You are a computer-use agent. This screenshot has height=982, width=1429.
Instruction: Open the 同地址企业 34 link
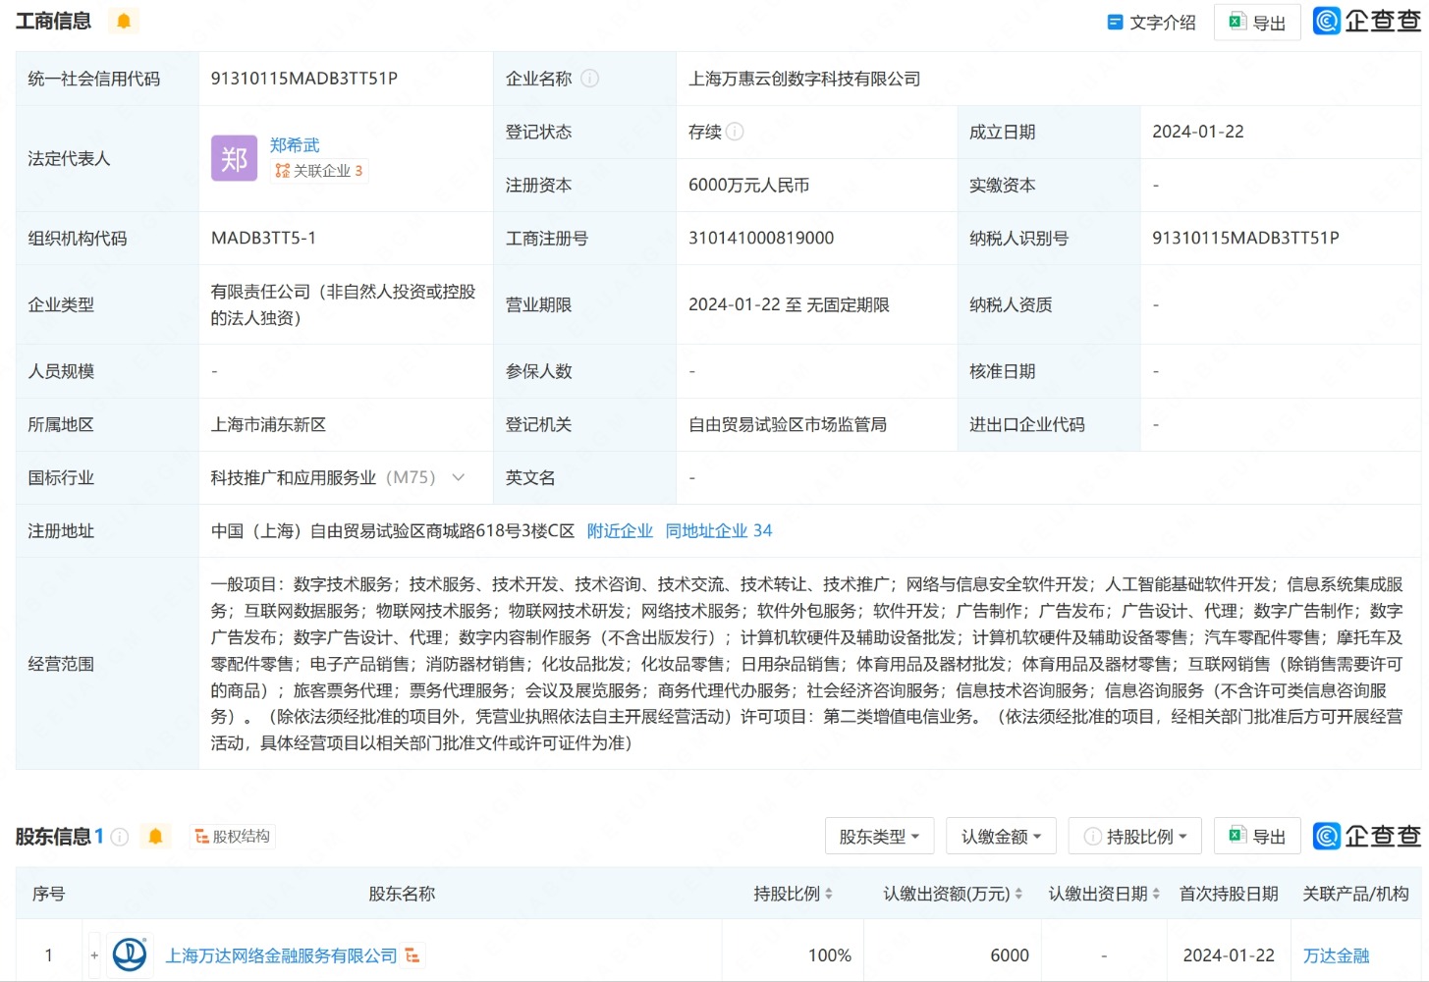[x=718, y=530]
